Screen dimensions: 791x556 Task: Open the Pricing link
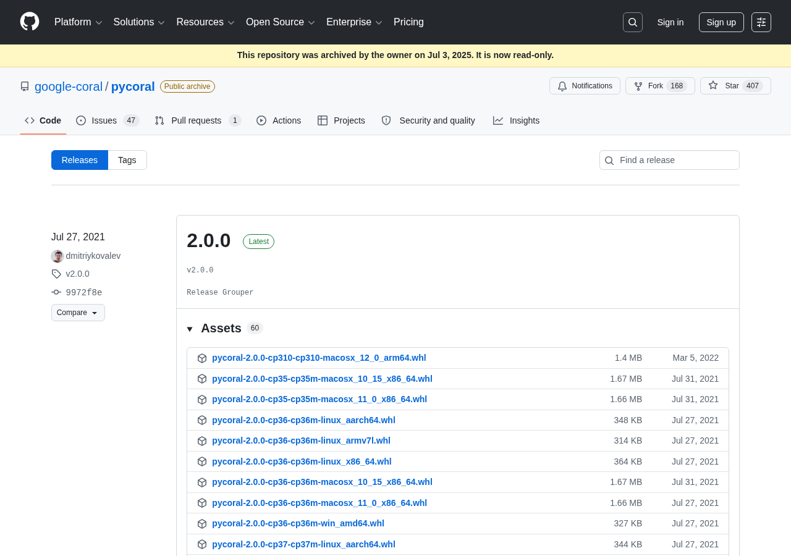point(408,22)
